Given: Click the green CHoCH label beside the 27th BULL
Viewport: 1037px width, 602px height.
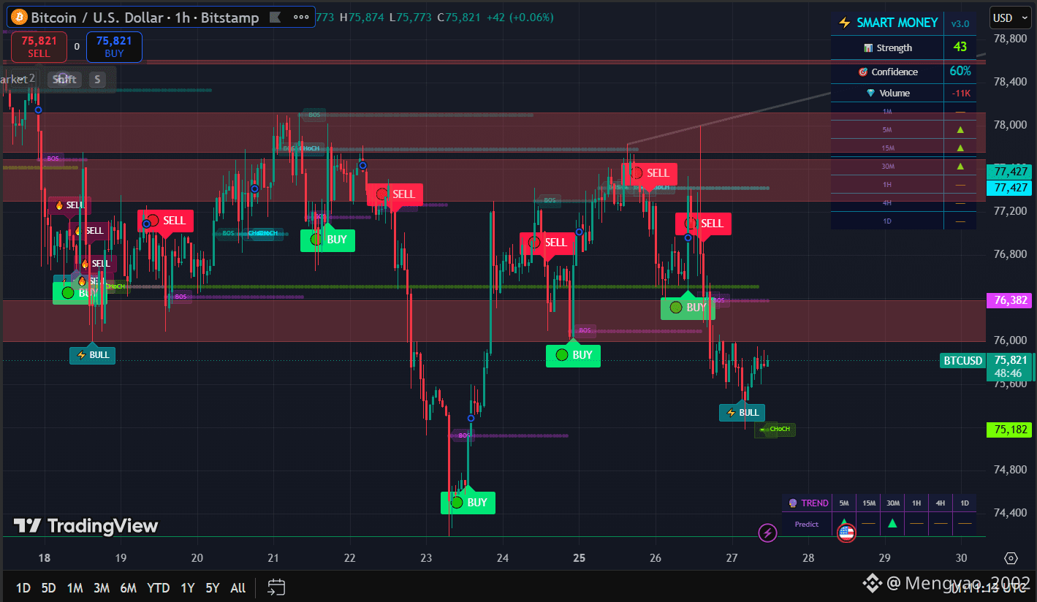Looking at the screenshot, I should pyautogui.click(x=775, y=430).
